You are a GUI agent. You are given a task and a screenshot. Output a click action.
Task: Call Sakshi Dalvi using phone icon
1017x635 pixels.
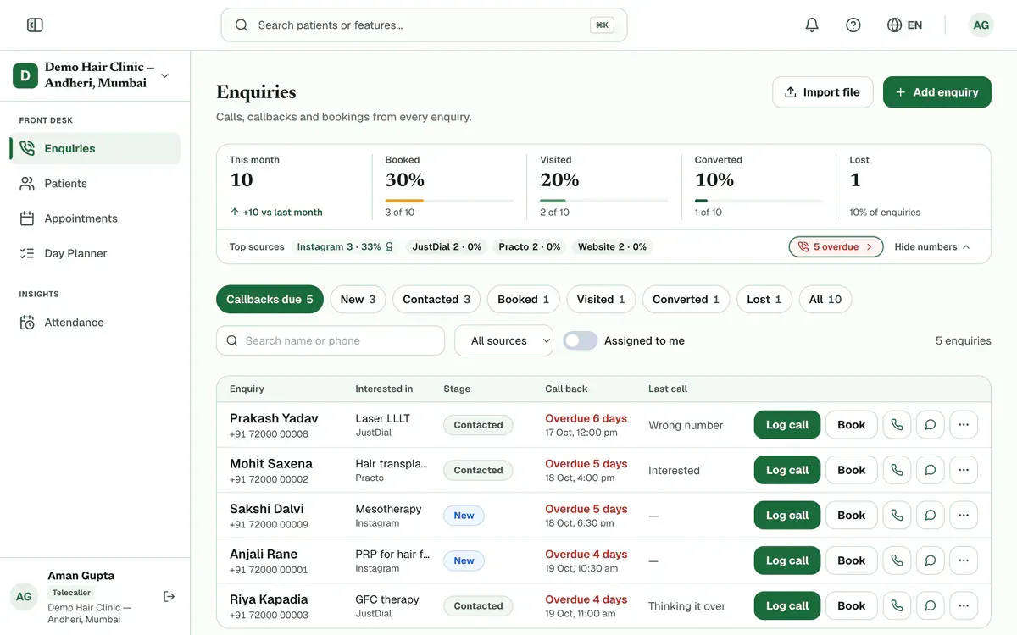coord(897,516)
